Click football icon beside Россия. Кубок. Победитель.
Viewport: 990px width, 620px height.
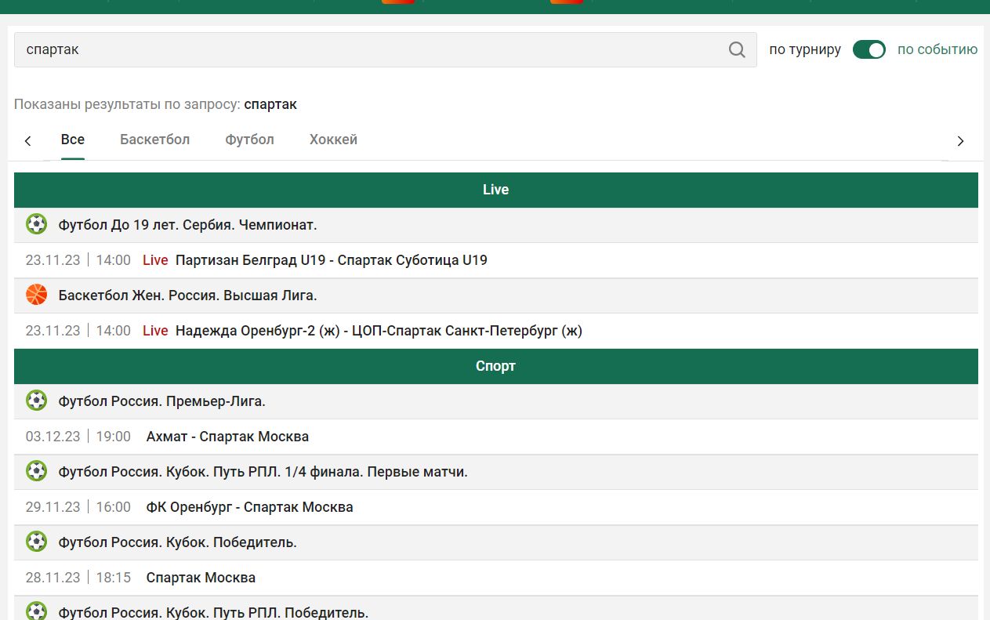pyautogui.click(x=37, y=542)
